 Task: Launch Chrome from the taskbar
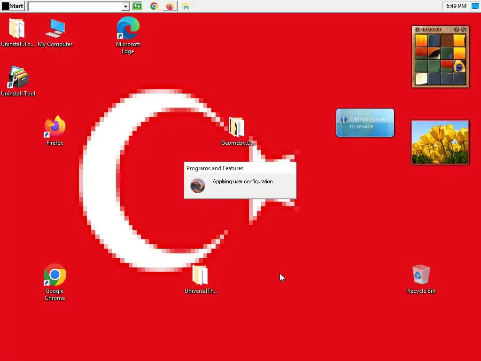click(x=154, y=6)
